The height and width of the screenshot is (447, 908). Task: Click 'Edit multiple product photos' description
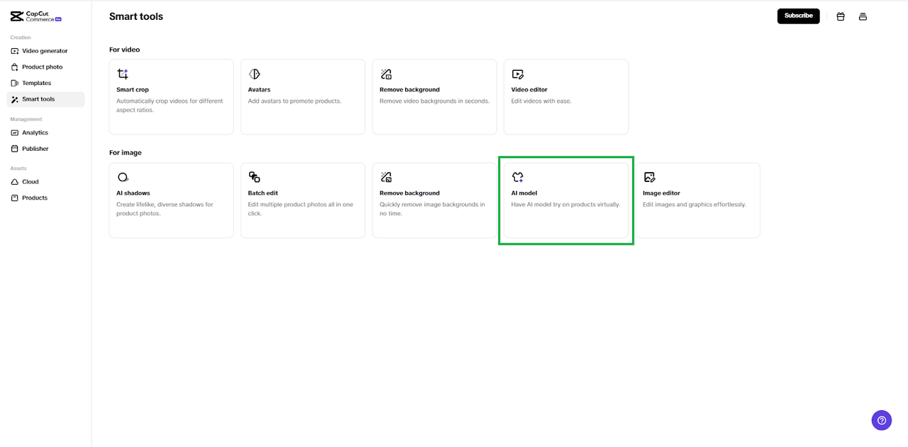click(301, 209)
